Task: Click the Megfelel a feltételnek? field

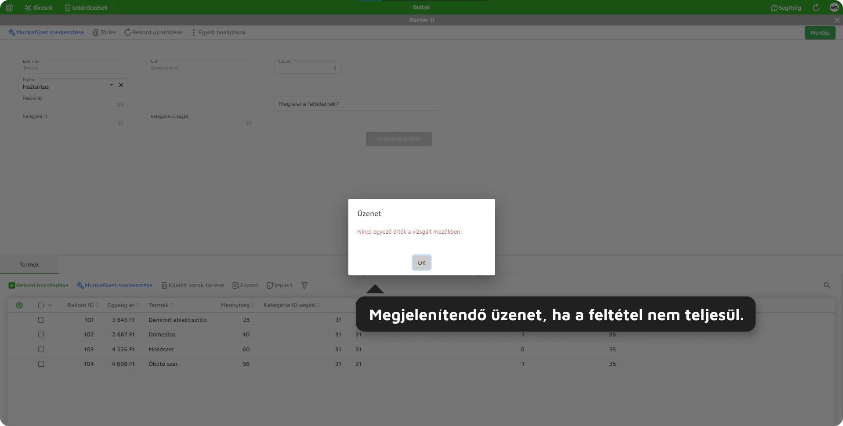Action: pyautogui.click(x=357, y=104)
